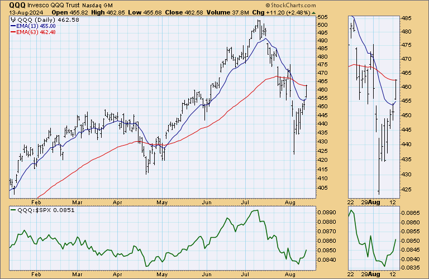Click the red line swatch next to EMA(63)
429x279 pixels.
pos(13,32)
